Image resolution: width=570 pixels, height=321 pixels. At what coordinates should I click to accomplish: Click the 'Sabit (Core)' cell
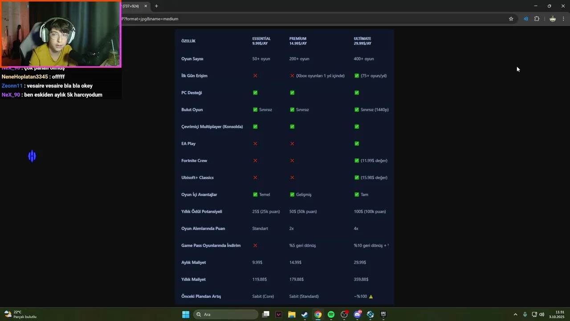pyautogui.click(x=263, y=296)
